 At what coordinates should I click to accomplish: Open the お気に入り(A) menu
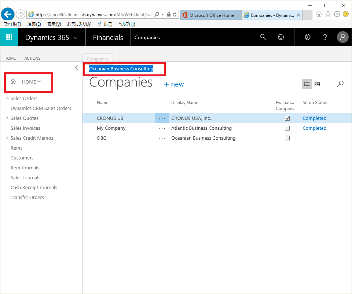(x=79, y=24)
